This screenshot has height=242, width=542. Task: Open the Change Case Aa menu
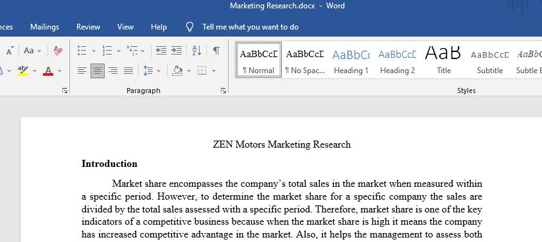32,51
